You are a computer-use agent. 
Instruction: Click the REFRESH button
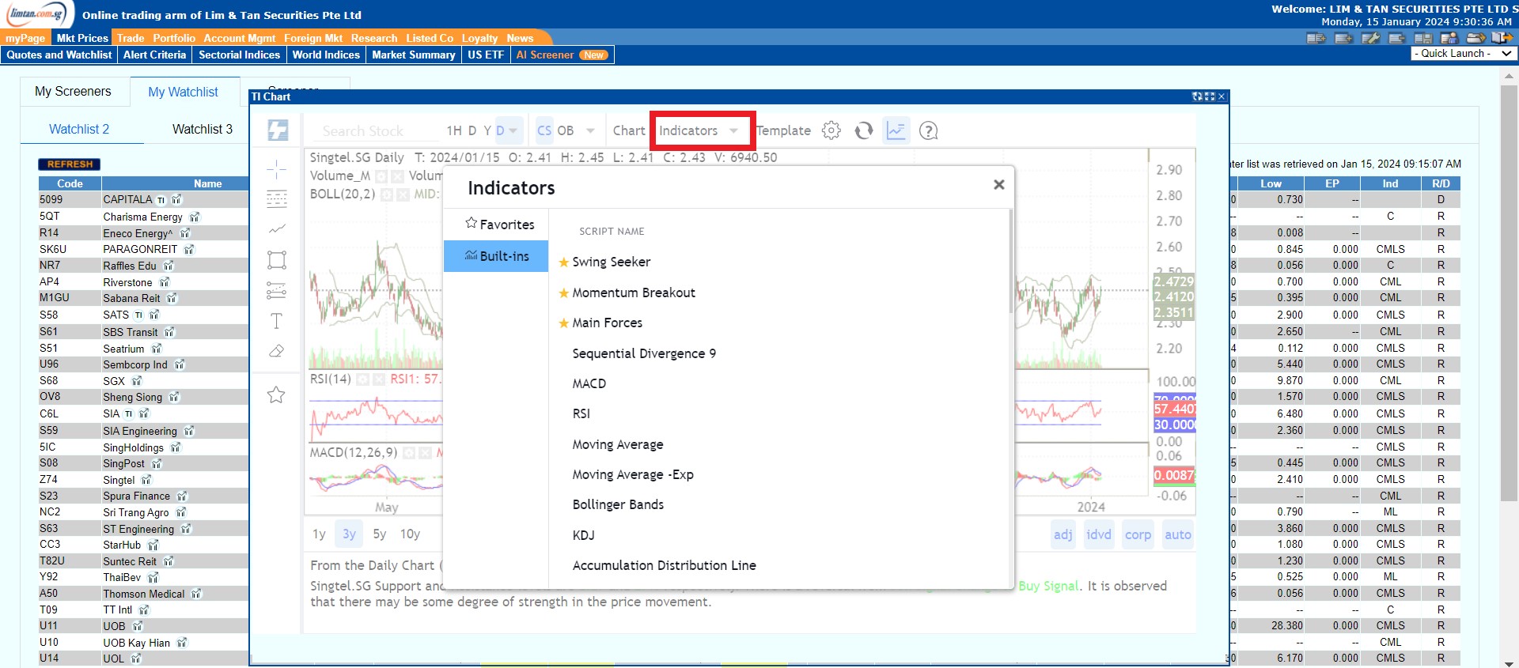point(70,164)
